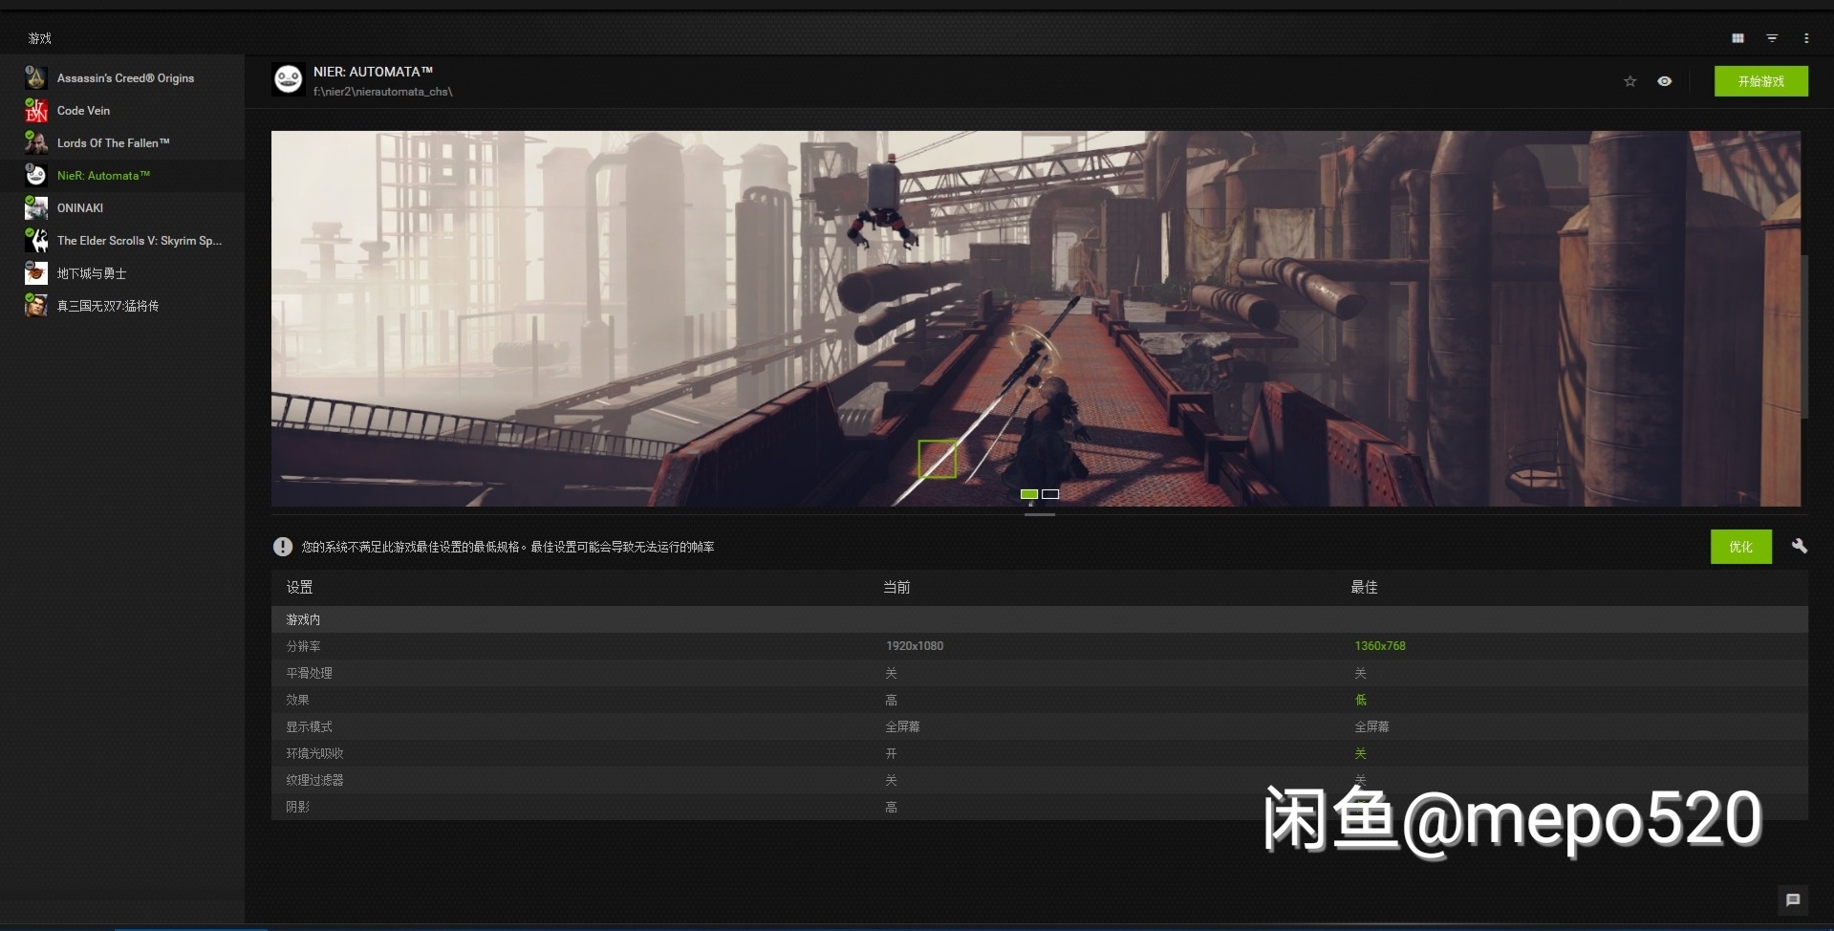This screenshot has width=1834, height=931.
Task: Click the 显示模式 setting label
Action: coord(310,726)
